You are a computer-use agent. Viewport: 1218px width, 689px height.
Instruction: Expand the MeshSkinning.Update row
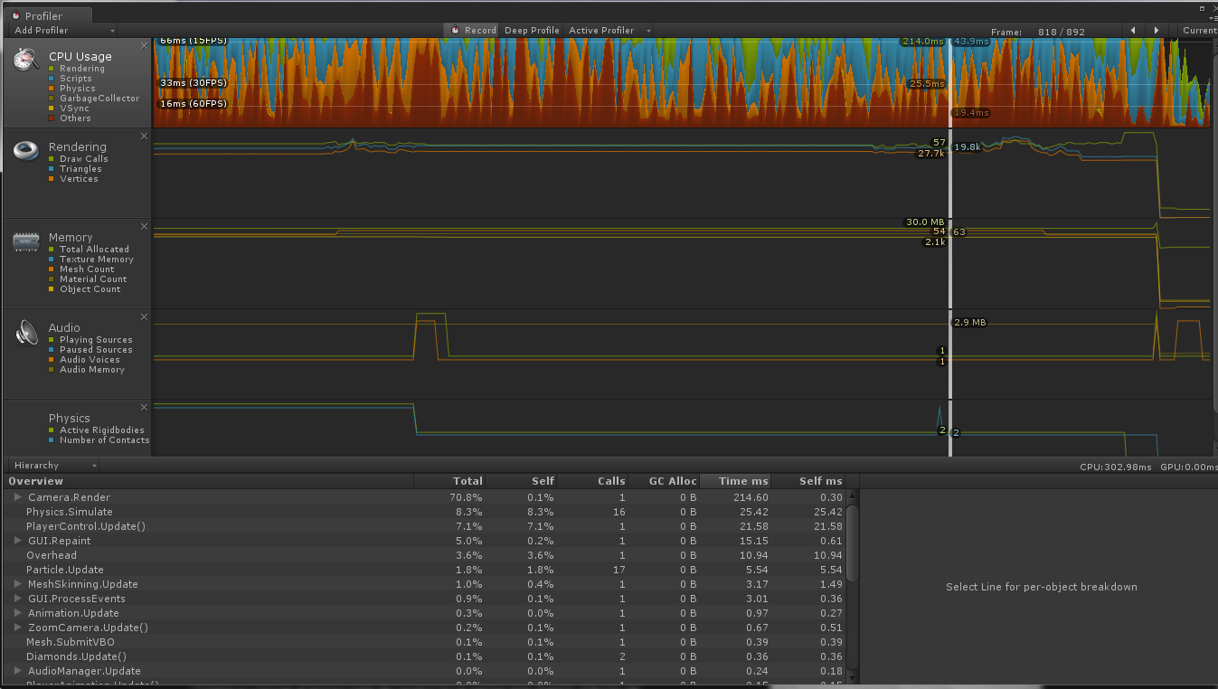tap(17, 584)
